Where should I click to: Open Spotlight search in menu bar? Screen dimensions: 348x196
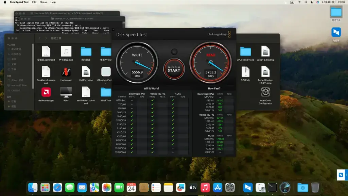pyautogui.click(x=306, y=2)
